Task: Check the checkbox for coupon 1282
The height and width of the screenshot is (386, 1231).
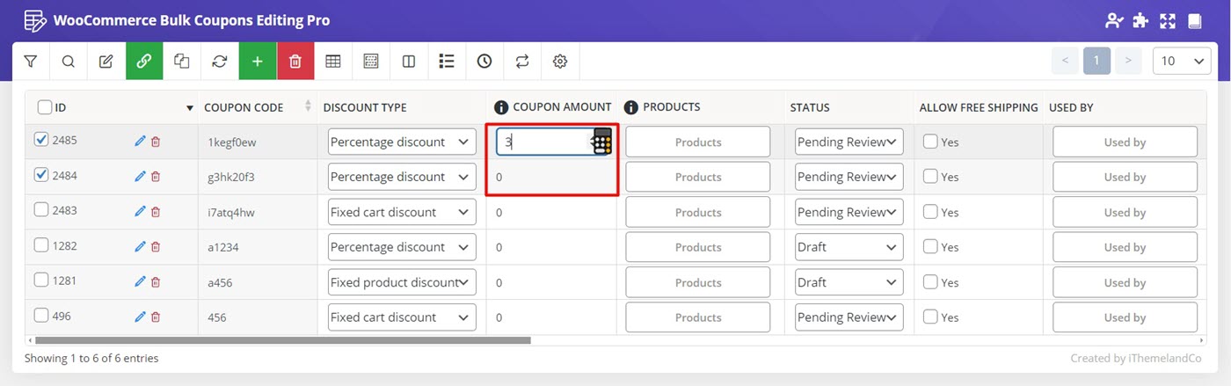Action: coord(40,244)
